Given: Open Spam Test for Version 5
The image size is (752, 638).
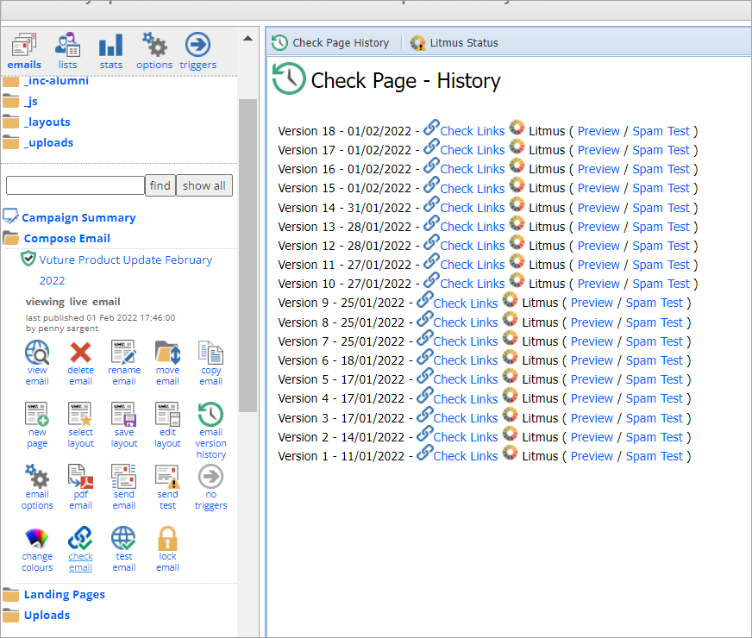Looking at the screenshot, I should 655,379.
